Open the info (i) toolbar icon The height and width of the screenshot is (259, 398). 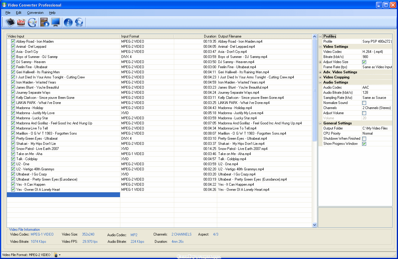coord(68,22)
